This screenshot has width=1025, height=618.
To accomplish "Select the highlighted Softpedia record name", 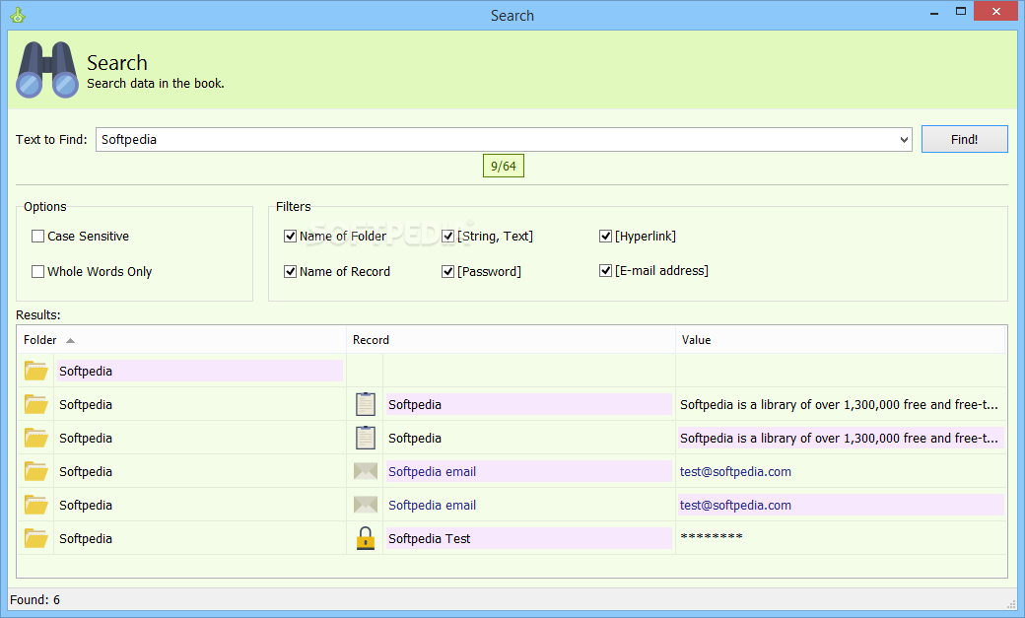I will 529,404.
